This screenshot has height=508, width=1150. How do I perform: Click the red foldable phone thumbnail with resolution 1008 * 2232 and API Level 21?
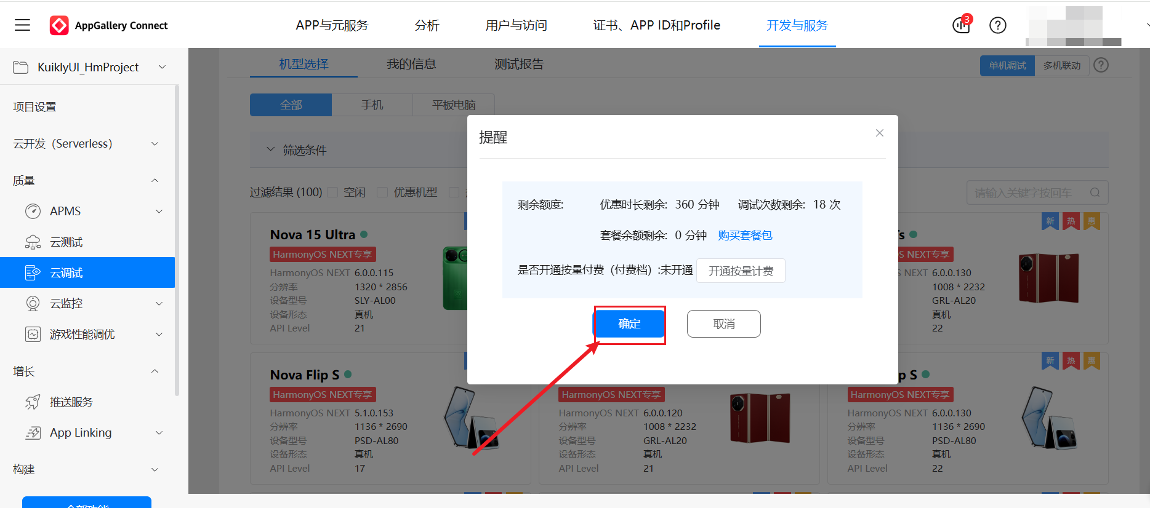[760, 418]
